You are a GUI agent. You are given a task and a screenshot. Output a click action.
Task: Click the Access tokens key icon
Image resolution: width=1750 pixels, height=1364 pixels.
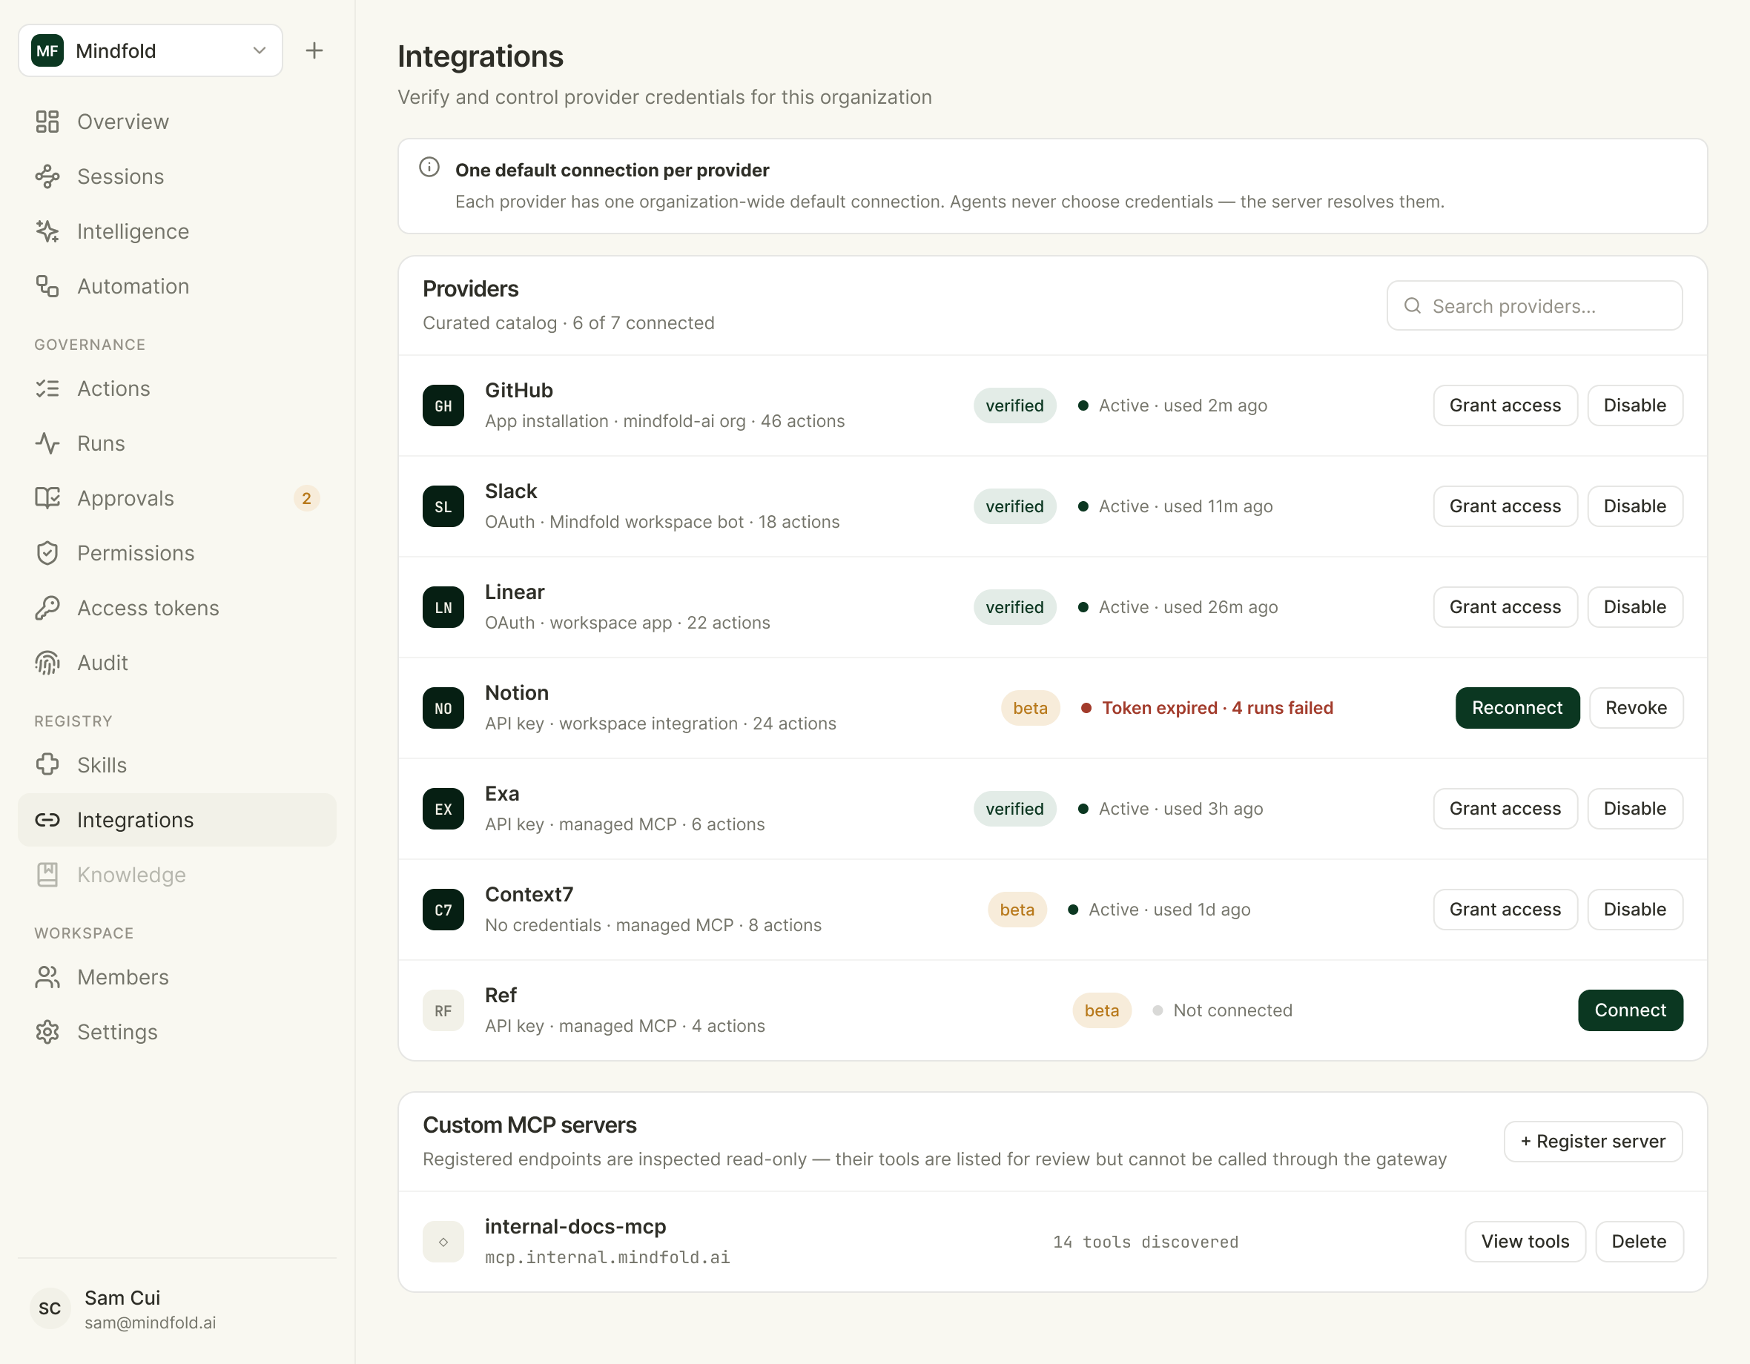pyautogui.click(x=47, y=608)
